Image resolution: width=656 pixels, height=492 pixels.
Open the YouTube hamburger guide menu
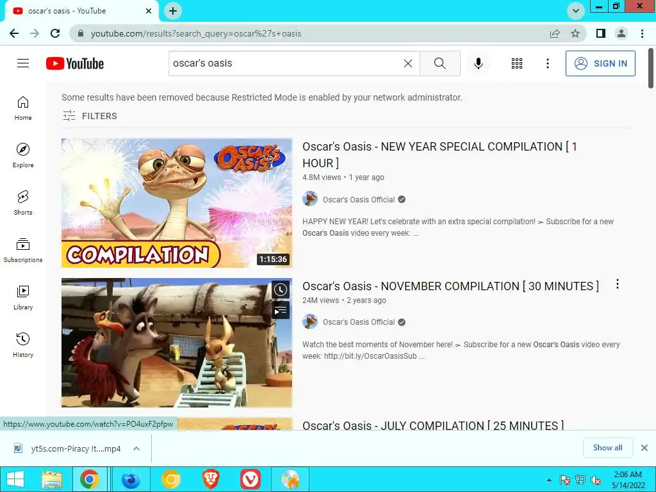tap(23, 63)
